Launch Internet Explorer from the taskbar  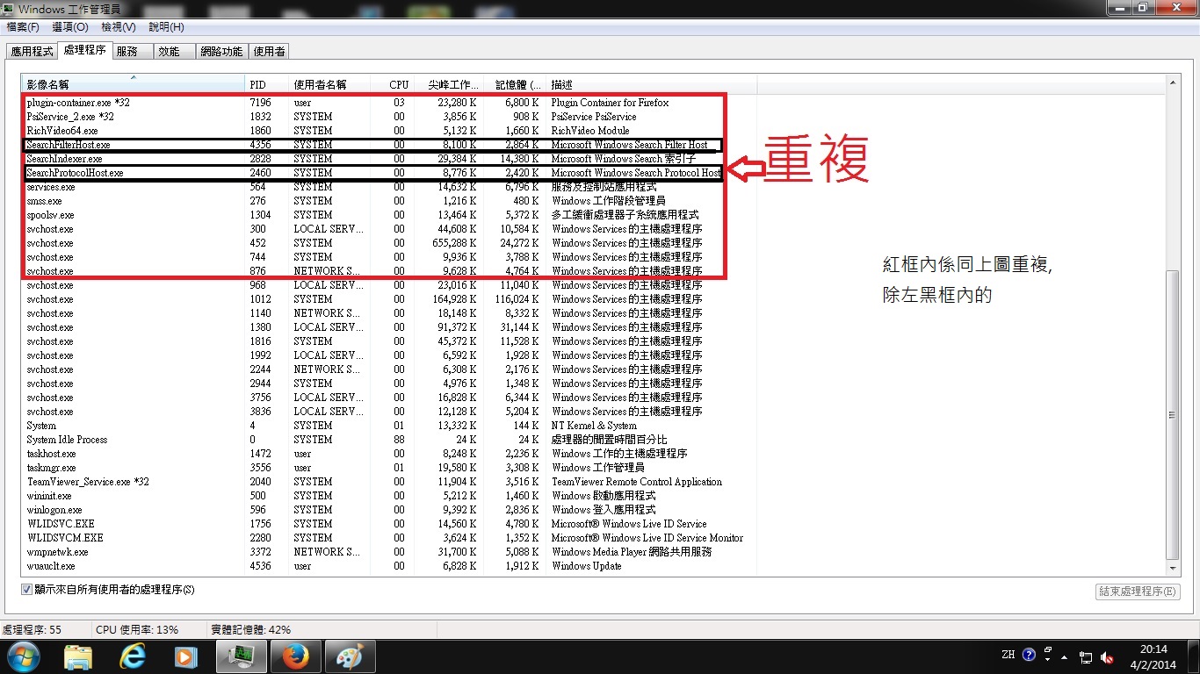[x=134, y=656]
